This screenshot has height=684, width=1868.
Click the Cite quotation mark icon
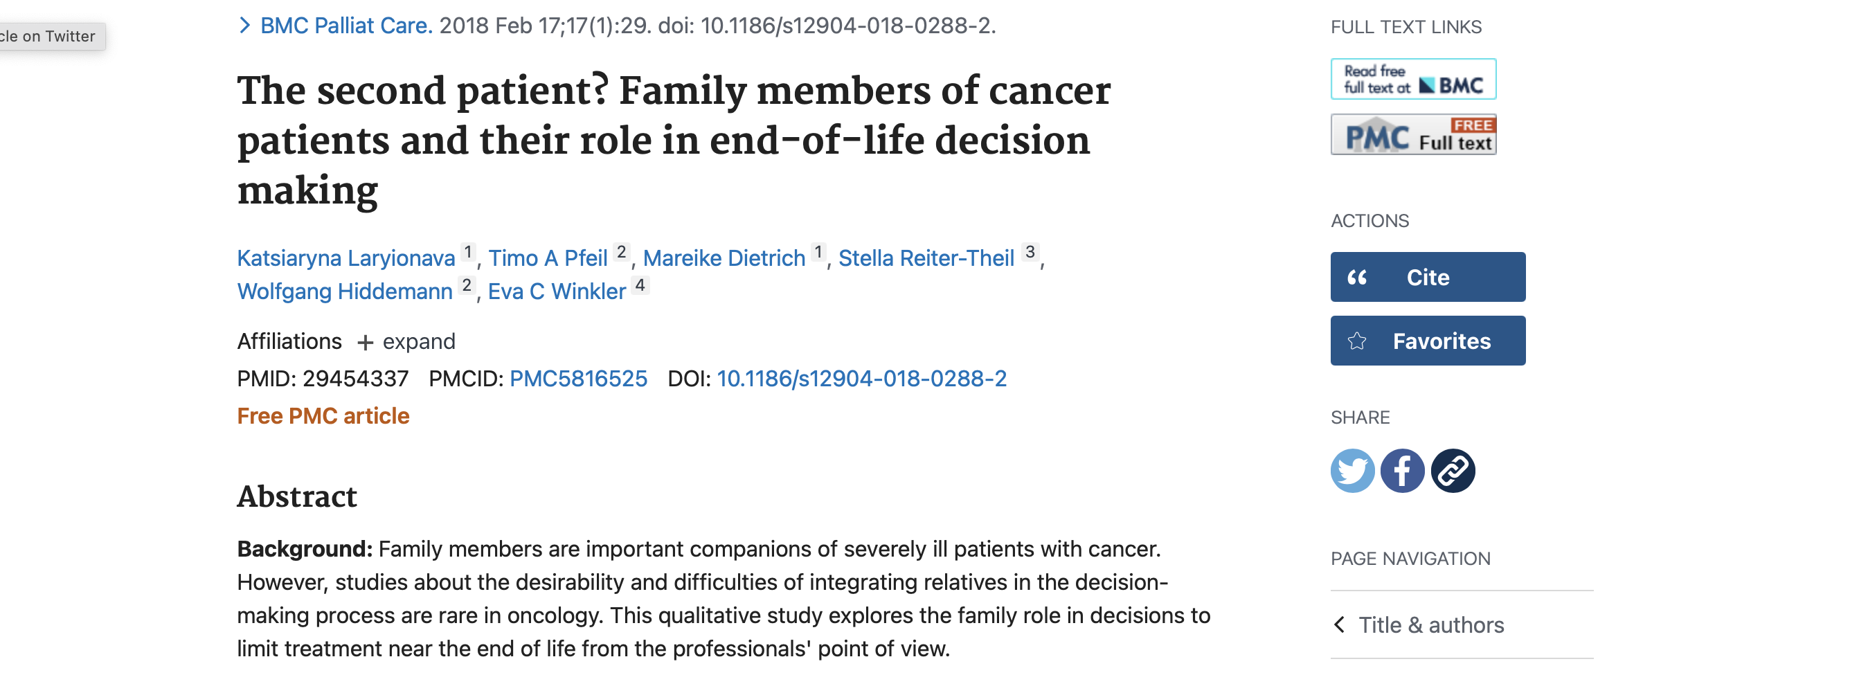[1357, 277]
